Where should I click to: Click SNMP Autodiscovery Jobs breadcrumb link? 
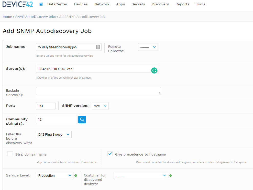[x=36, y=17]
